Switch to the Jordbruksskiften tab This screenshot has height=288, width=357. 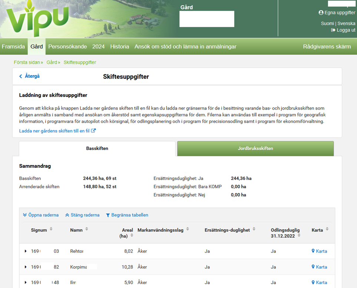pyautogui.click(x=255, y=148)
